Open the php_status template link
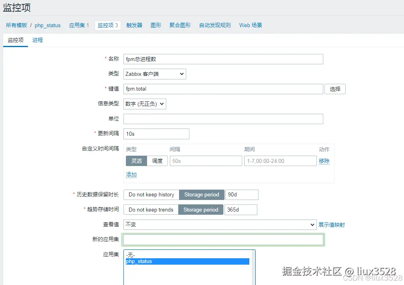Viewport: 404px width, 285px height. [48, 25]
